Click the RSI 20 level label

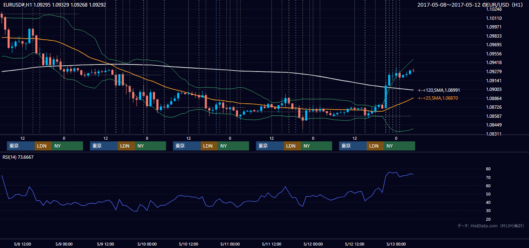click(488, 219)
